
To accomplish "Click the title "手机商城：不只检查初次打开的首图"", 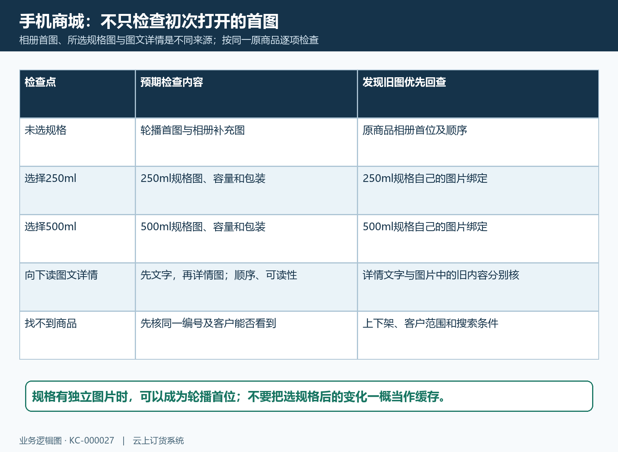I will 149,21.
